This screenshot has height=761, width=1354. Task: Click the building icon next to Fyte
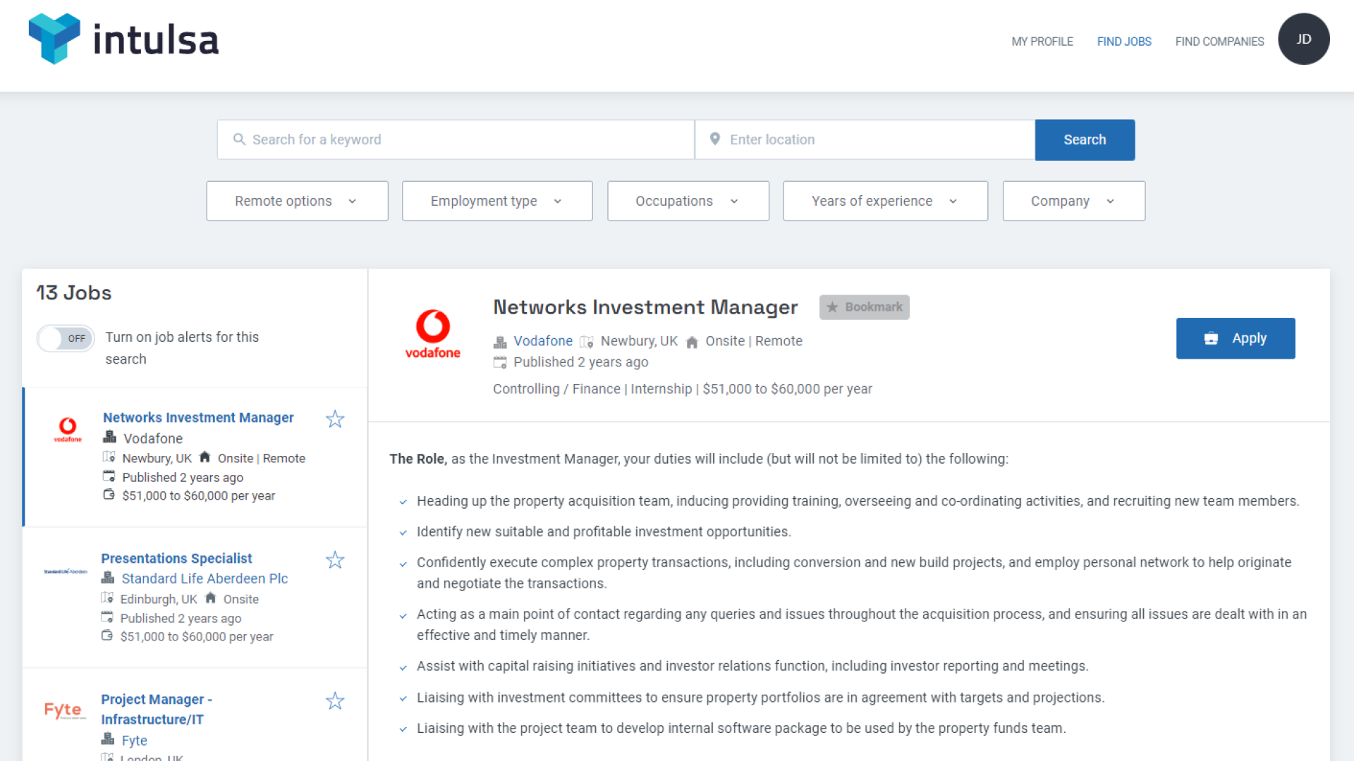pos(107,739)
